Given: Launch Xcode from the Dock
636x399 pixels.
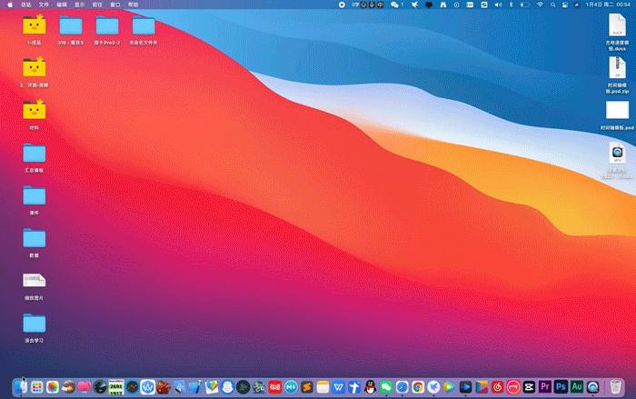Looking at the screenshot, I should [x=195, y=387].
